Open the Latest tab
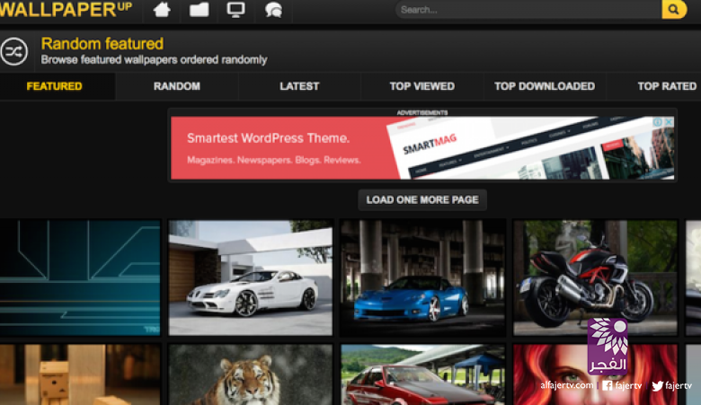This screenshot has width=701, height=405. click(299, 86)
